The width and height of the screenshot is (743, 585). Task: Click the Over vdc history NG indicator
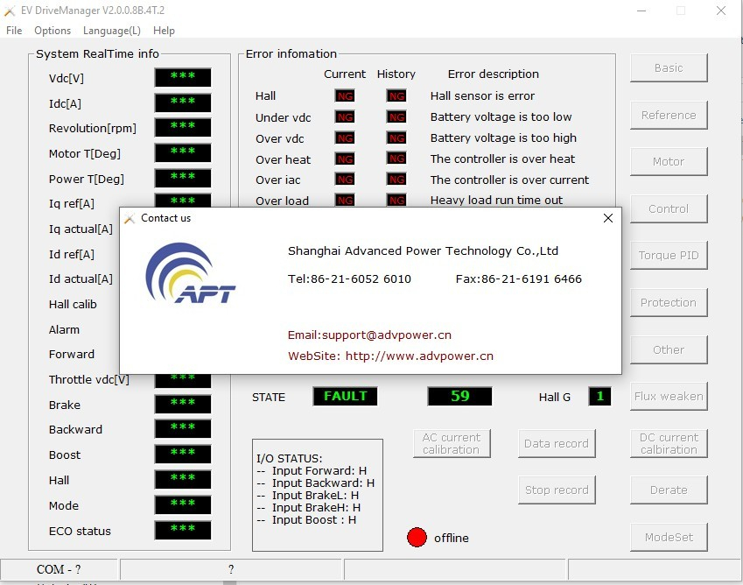(x=396, y=138)
